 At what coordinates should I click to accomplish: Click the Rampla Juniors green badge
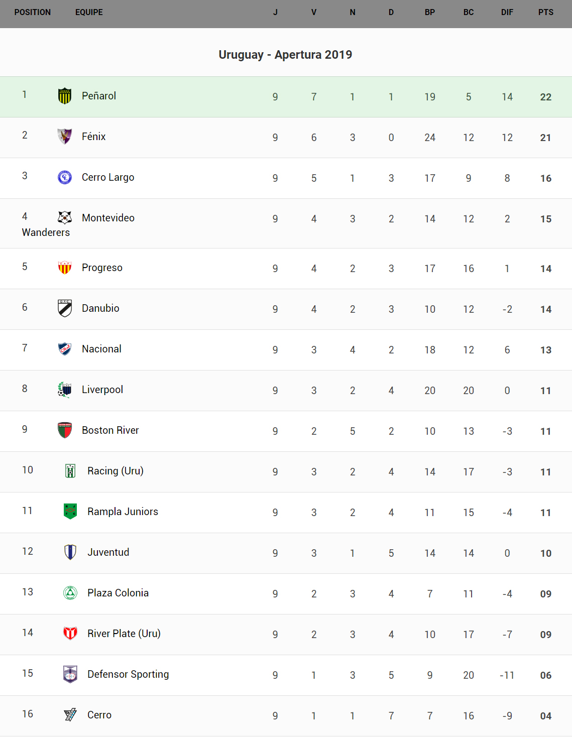[x=70, y=512]
